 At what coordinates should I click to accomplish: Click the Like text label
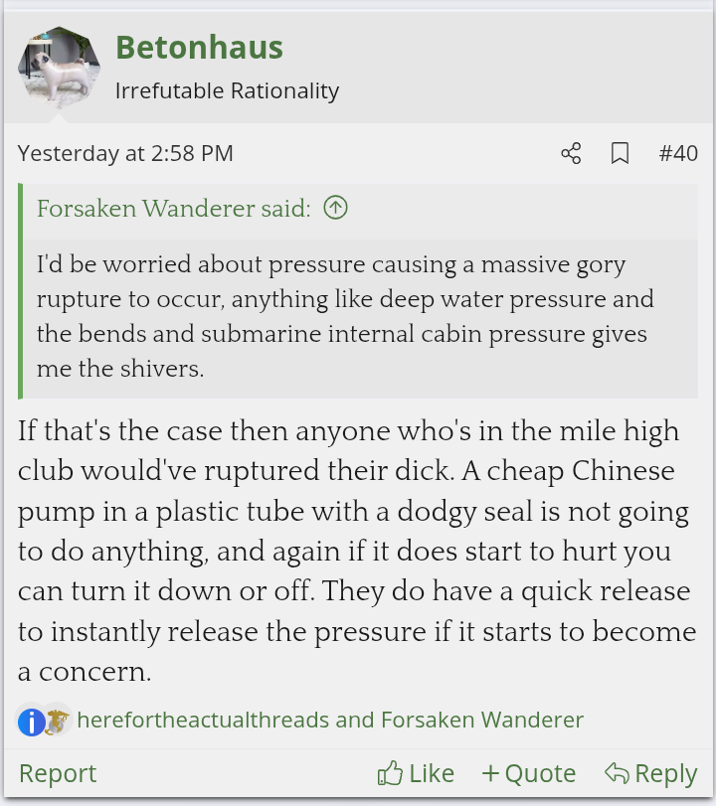[432, 773]
